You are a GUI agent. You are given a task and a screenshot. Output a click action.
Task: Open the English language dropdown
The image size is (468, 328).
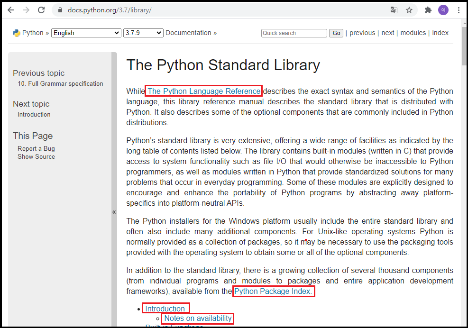tap(86, 33)
